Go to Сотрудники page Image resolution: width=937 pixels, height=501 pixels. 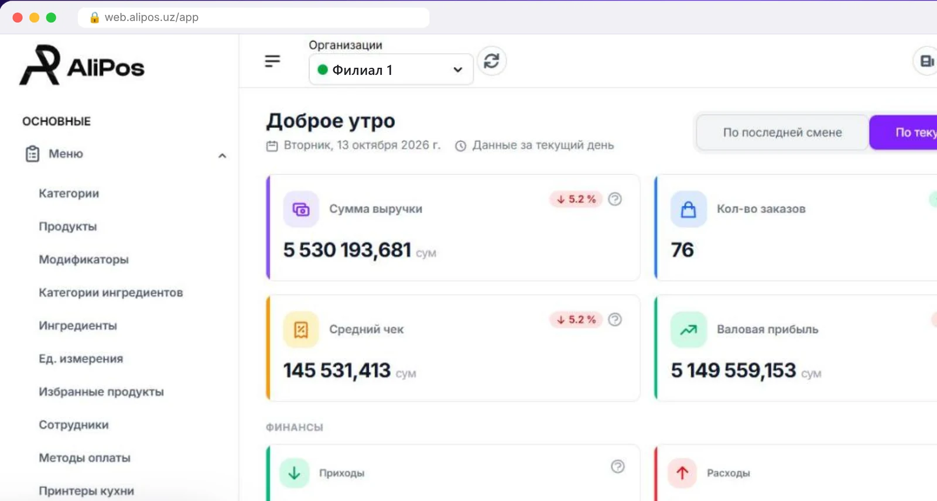(x=74, y=425)
